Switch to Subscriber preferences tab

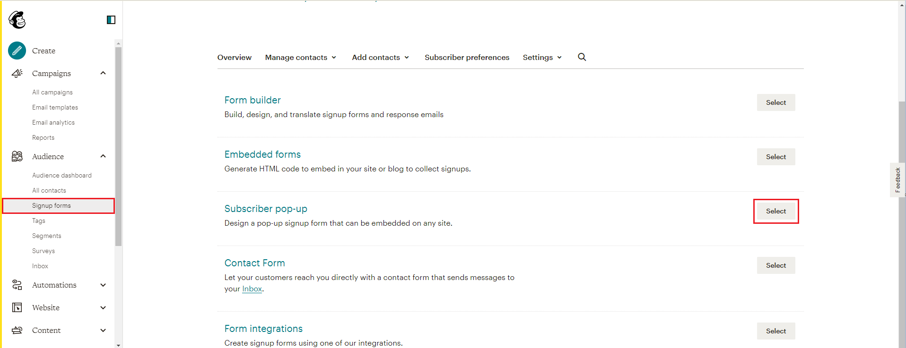[x=467, y=58]
